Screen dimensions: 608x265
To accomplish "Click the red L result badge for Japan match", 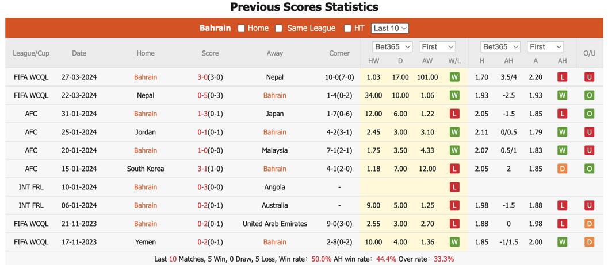I will click(454, 114).
